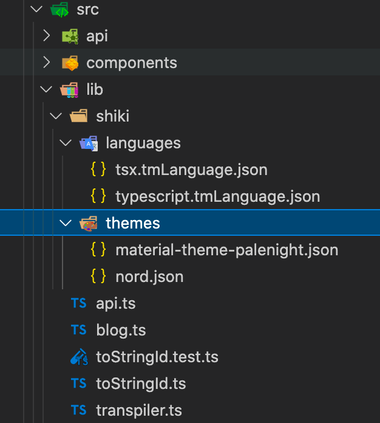The height and width of the screenshot is (423, 380).
Task: Click the themes folder palette icon
Action: tap(89, 224)
